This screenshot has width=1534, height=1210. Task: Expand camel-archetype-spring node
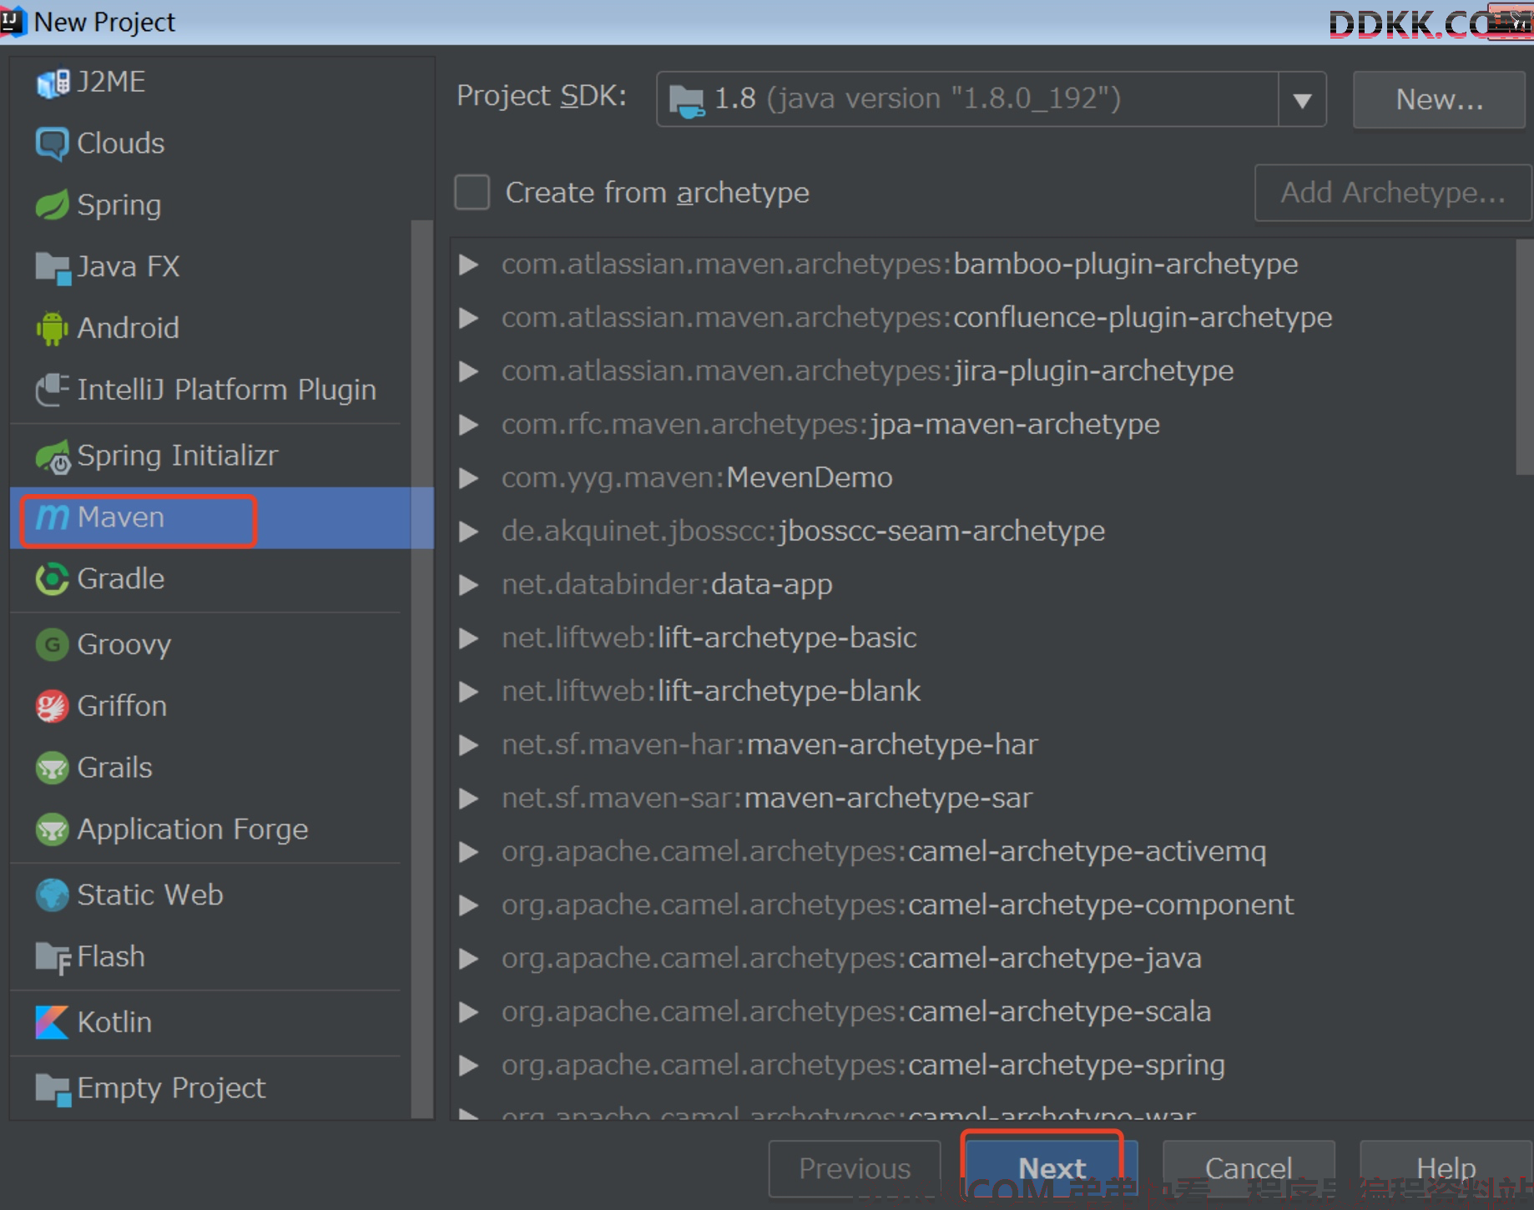click(x=469, y=1066)
